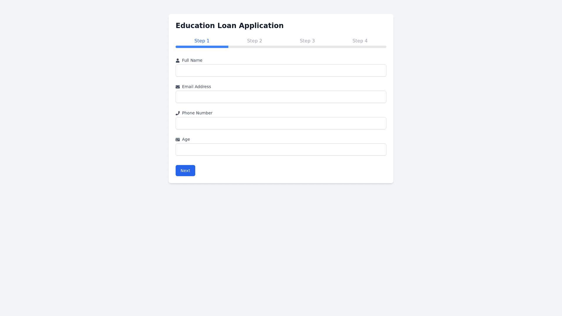Image resolution: width=562 pixels, height=316 pixels.
Task: Click the ID card icon beside Age
Action: (178, 140)
